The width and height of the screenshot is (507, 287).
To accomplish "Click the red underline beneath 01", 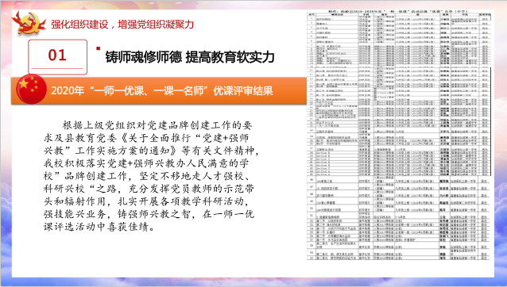I will coord(57,68).
